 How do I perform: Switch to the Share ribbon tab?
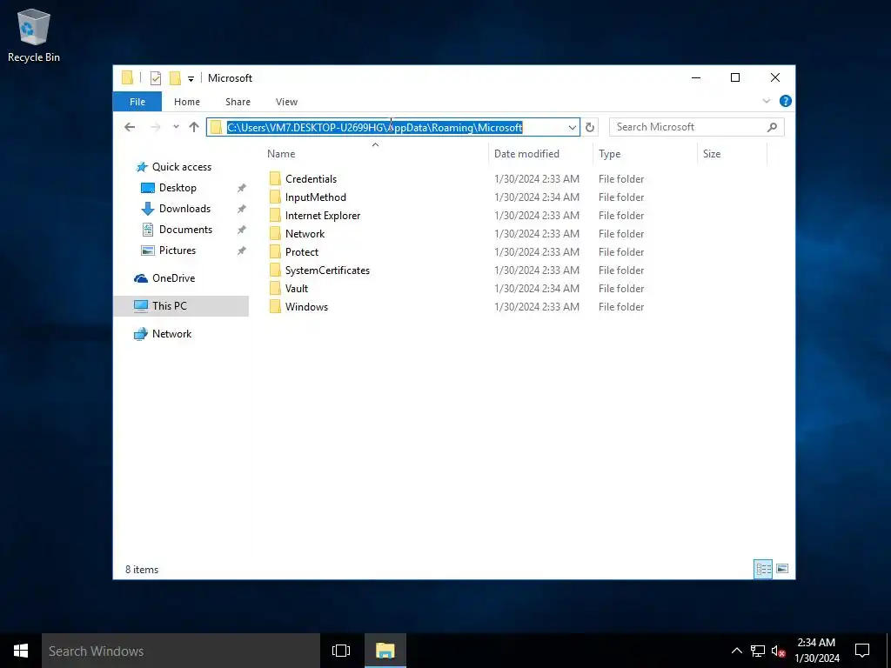click(x=238, y=102)
